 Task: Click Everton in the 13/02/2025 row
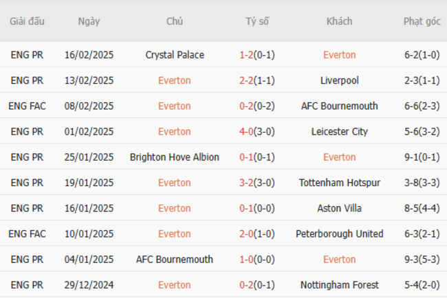coord(175,80)
